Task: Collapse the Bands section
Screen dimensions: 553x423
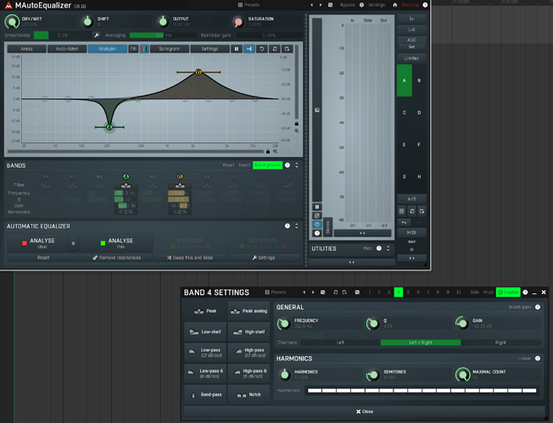Action: 296,165
